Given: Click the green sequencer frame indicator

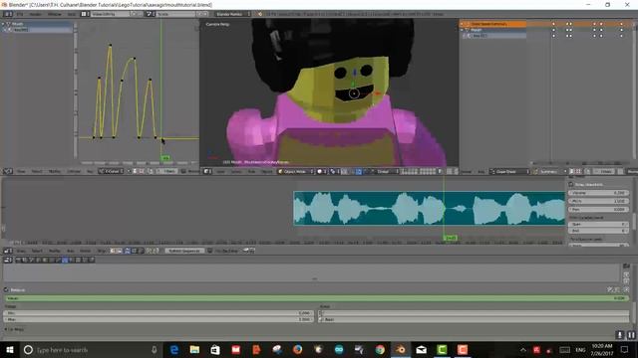Looking at the screenshot, I should (x=451, y=238).
